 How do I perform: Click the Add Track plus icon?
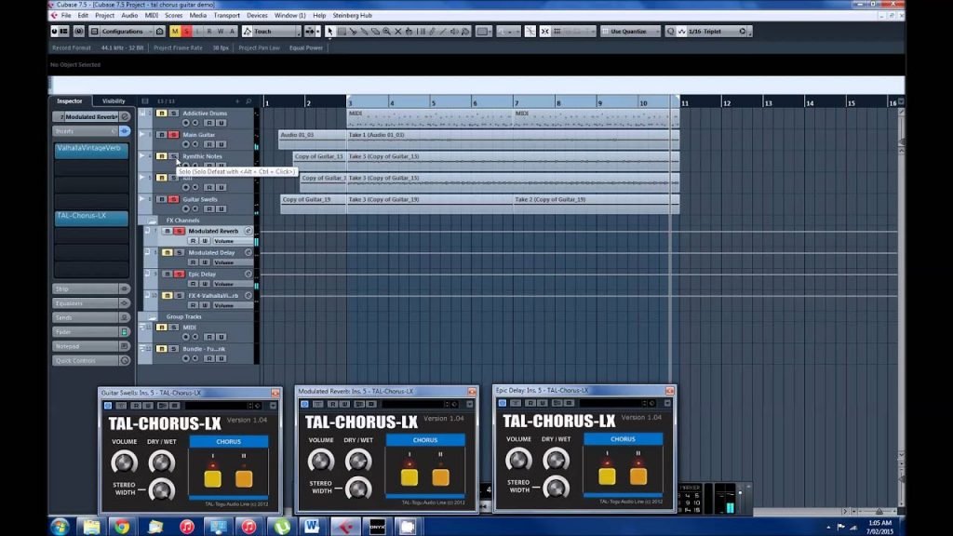pos(237,100)
